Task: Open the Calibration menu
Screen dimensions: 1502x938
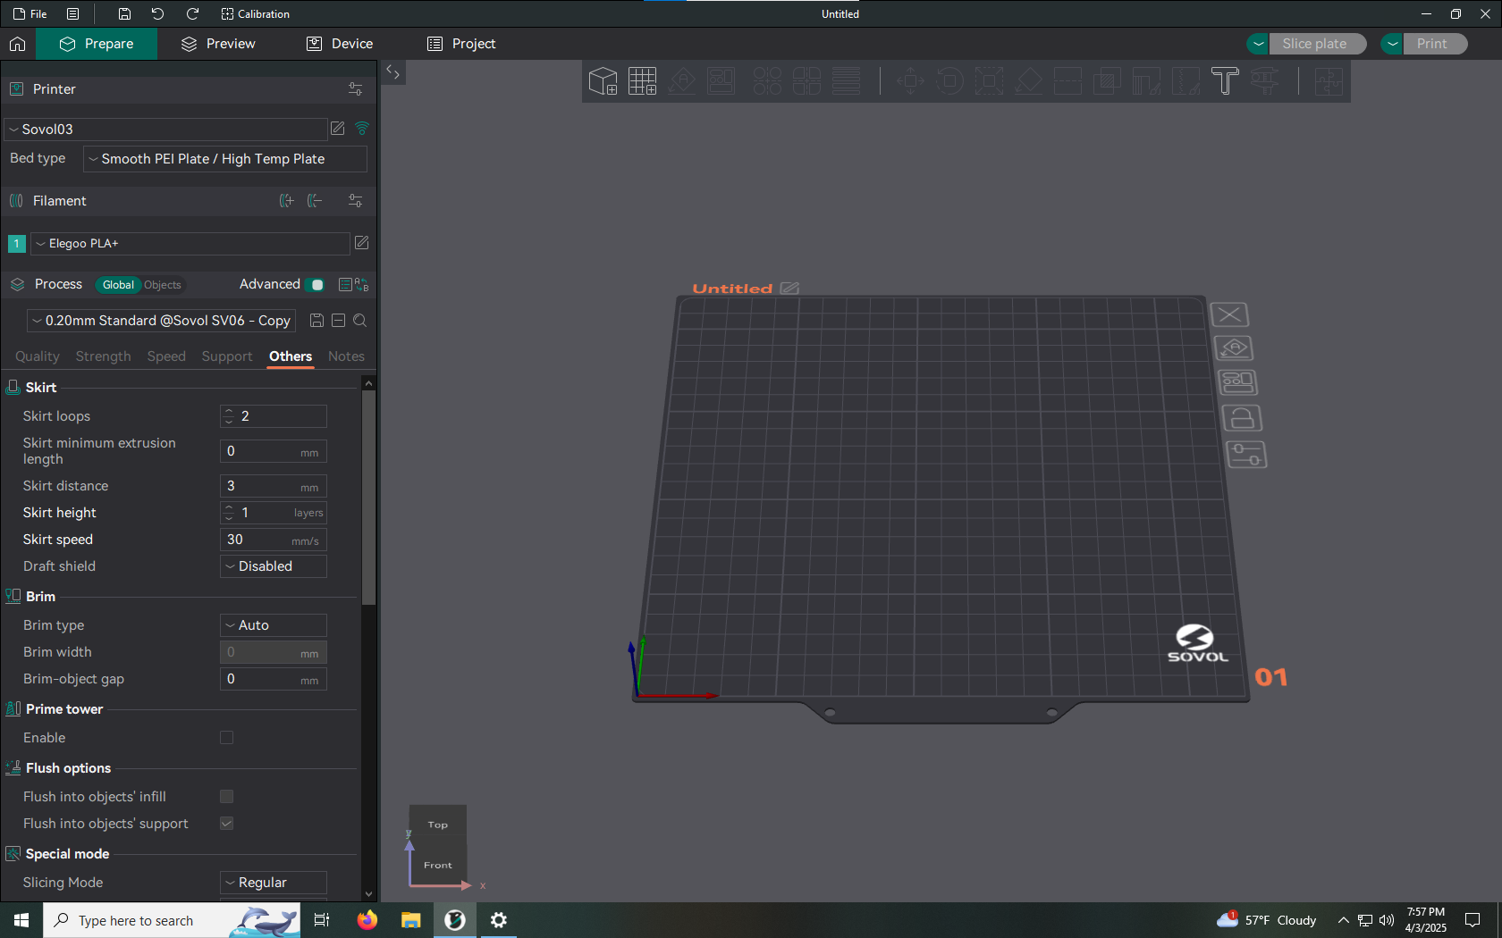Action: (x=256, y=14)
